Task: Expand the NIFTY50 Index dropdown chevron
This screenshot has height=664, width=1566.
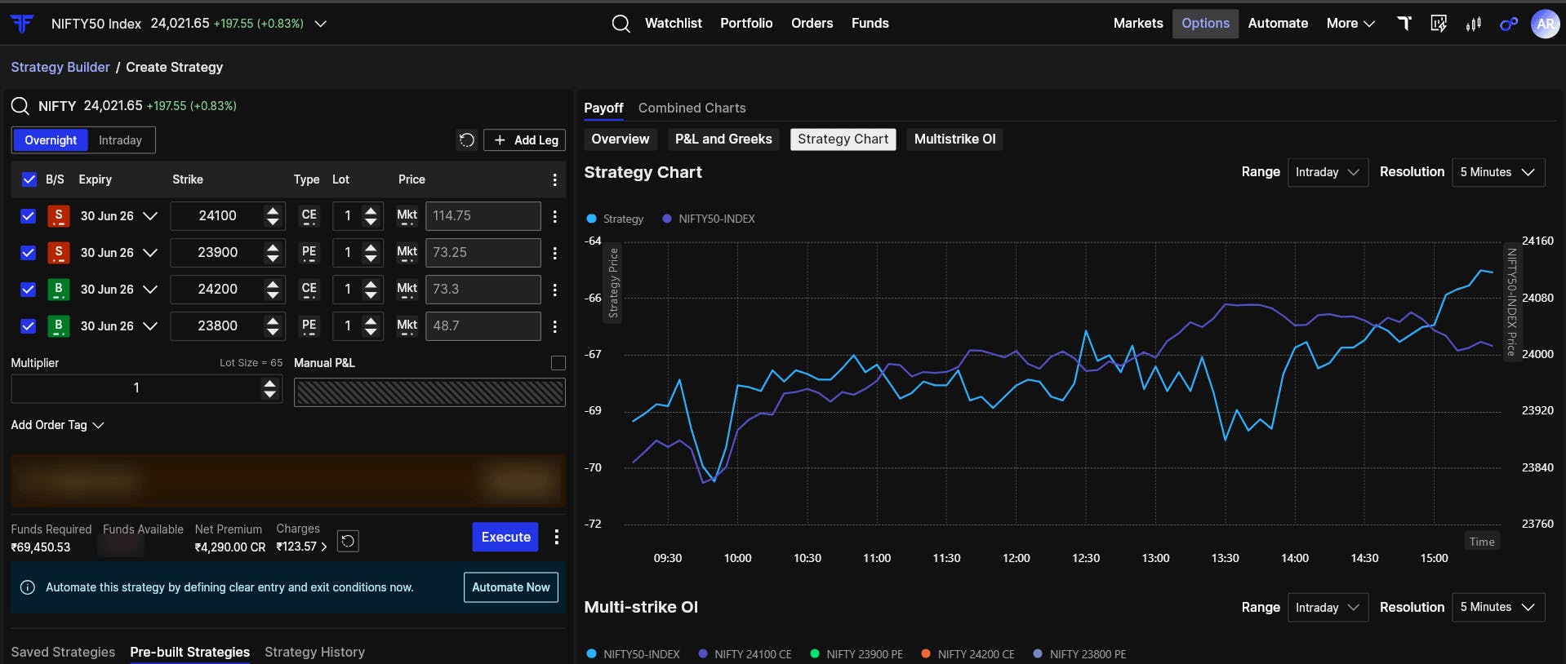Action: pos(321,24)
